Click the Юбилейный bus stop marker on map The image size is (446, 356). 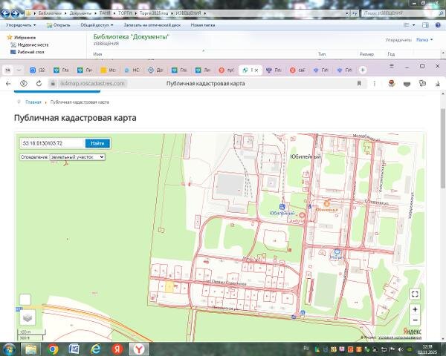(282, 207)
